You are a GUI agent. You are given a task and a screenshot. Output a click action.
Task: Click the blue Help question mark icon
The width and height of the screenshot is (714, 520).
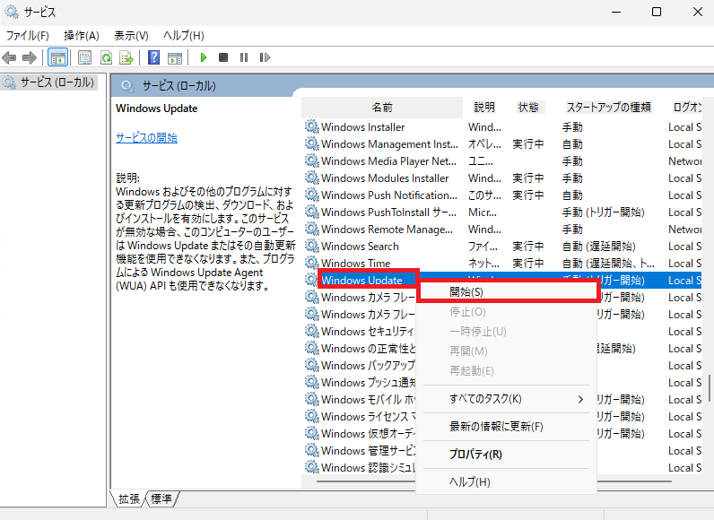pyautogui.click(x=153, y=57)
